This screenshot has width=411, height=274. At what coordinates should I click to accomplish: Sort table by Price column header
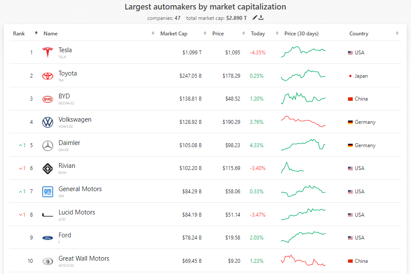(x=218, y=34)
